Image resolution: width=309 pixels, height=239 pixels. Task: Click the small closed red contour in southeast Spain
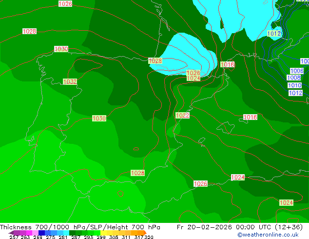136,149
